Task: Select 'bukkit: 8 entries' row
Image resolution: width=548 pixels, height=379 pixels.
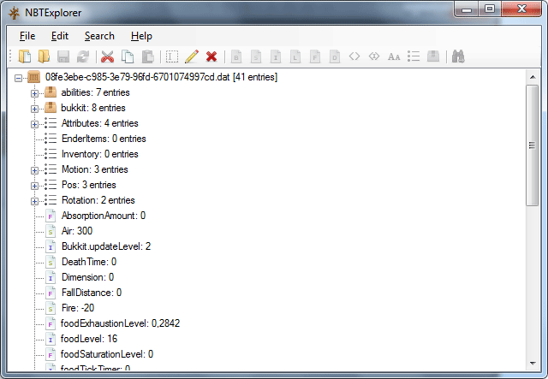Action: (93, 108)
